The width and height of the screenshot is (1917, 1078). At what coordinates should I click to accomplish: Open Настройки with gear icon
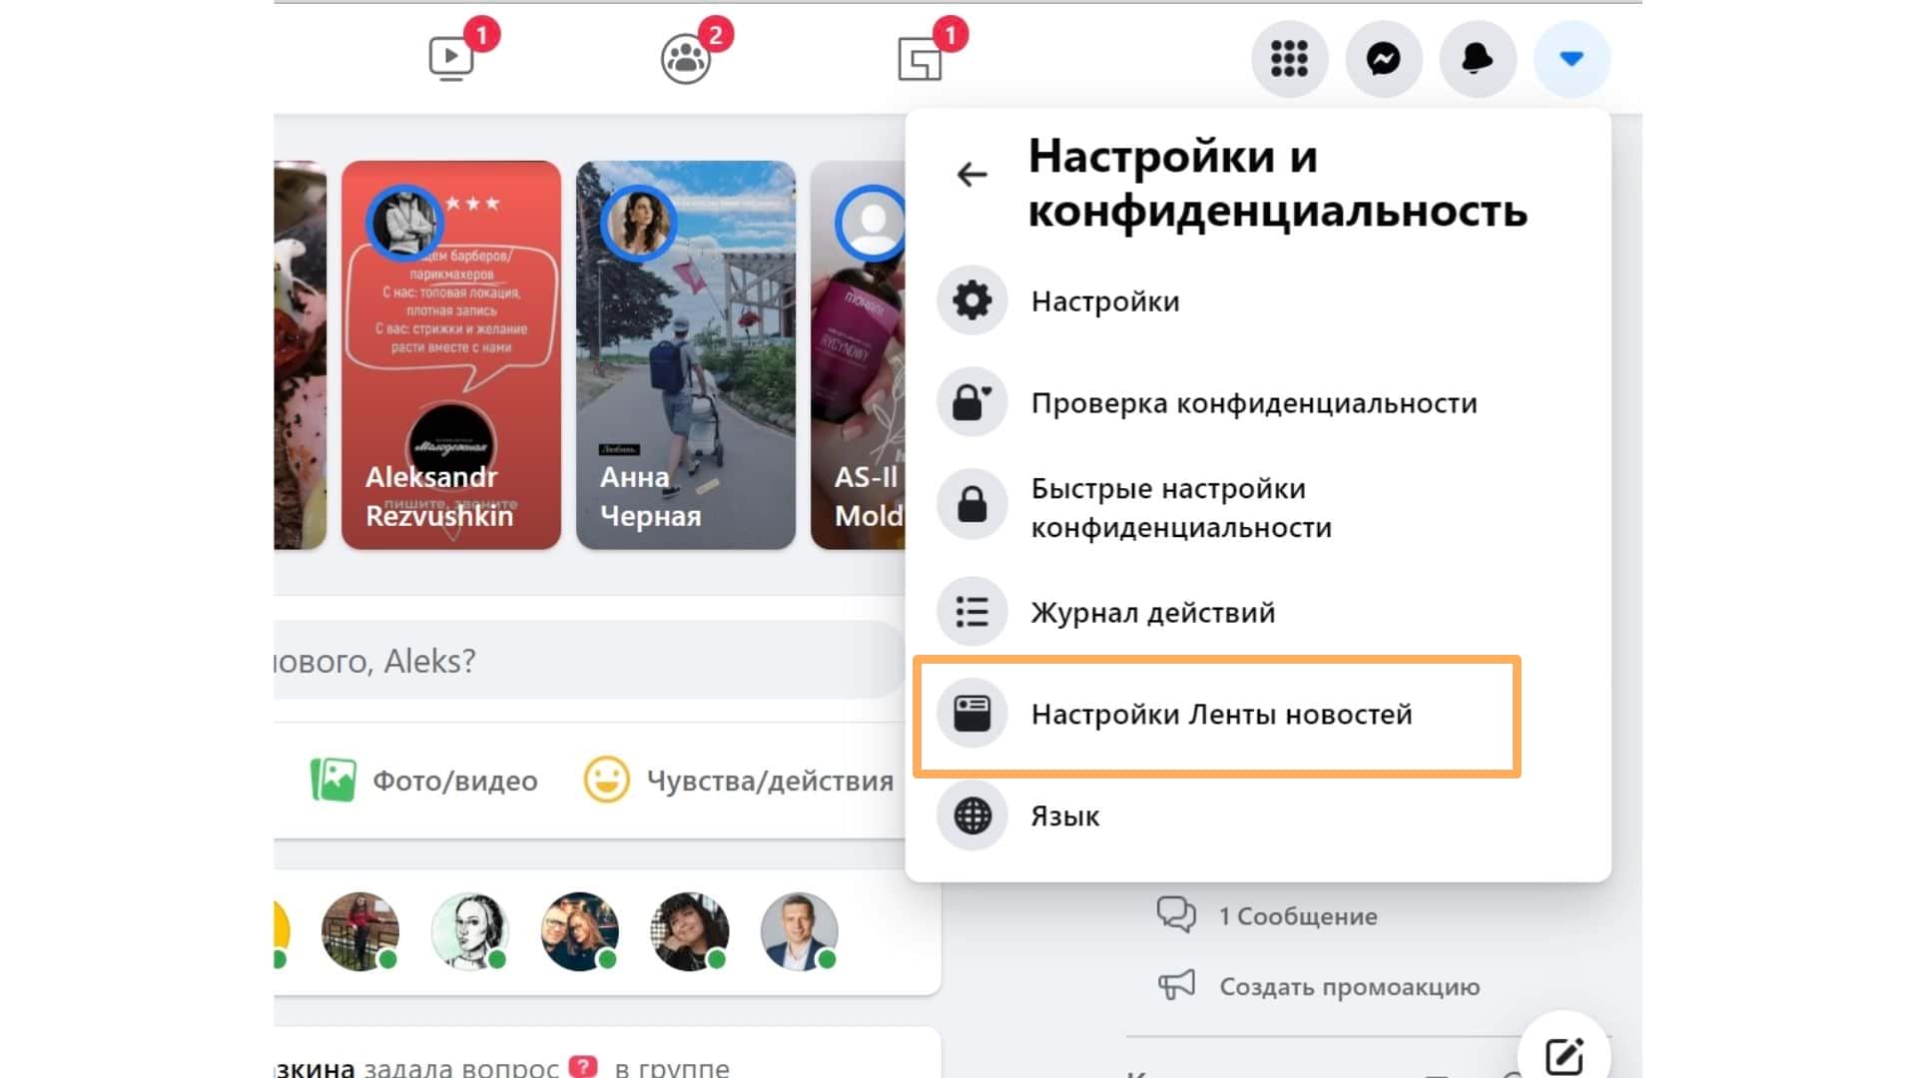(1104, 301)
